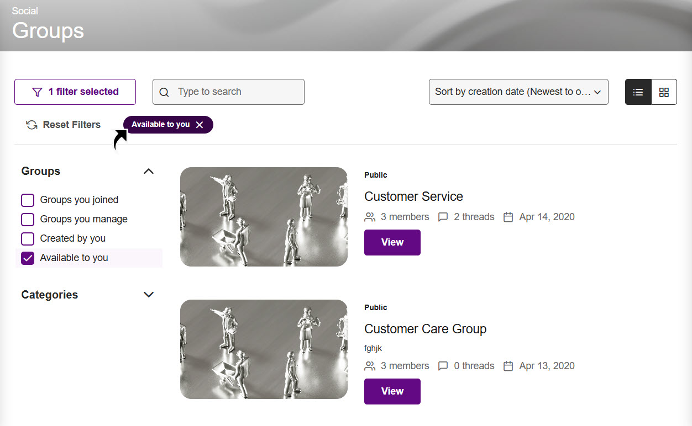Viewport: 692px width, 426px height.
Task: Click the members icon for Customer Service
Action: tap(370, 217)
